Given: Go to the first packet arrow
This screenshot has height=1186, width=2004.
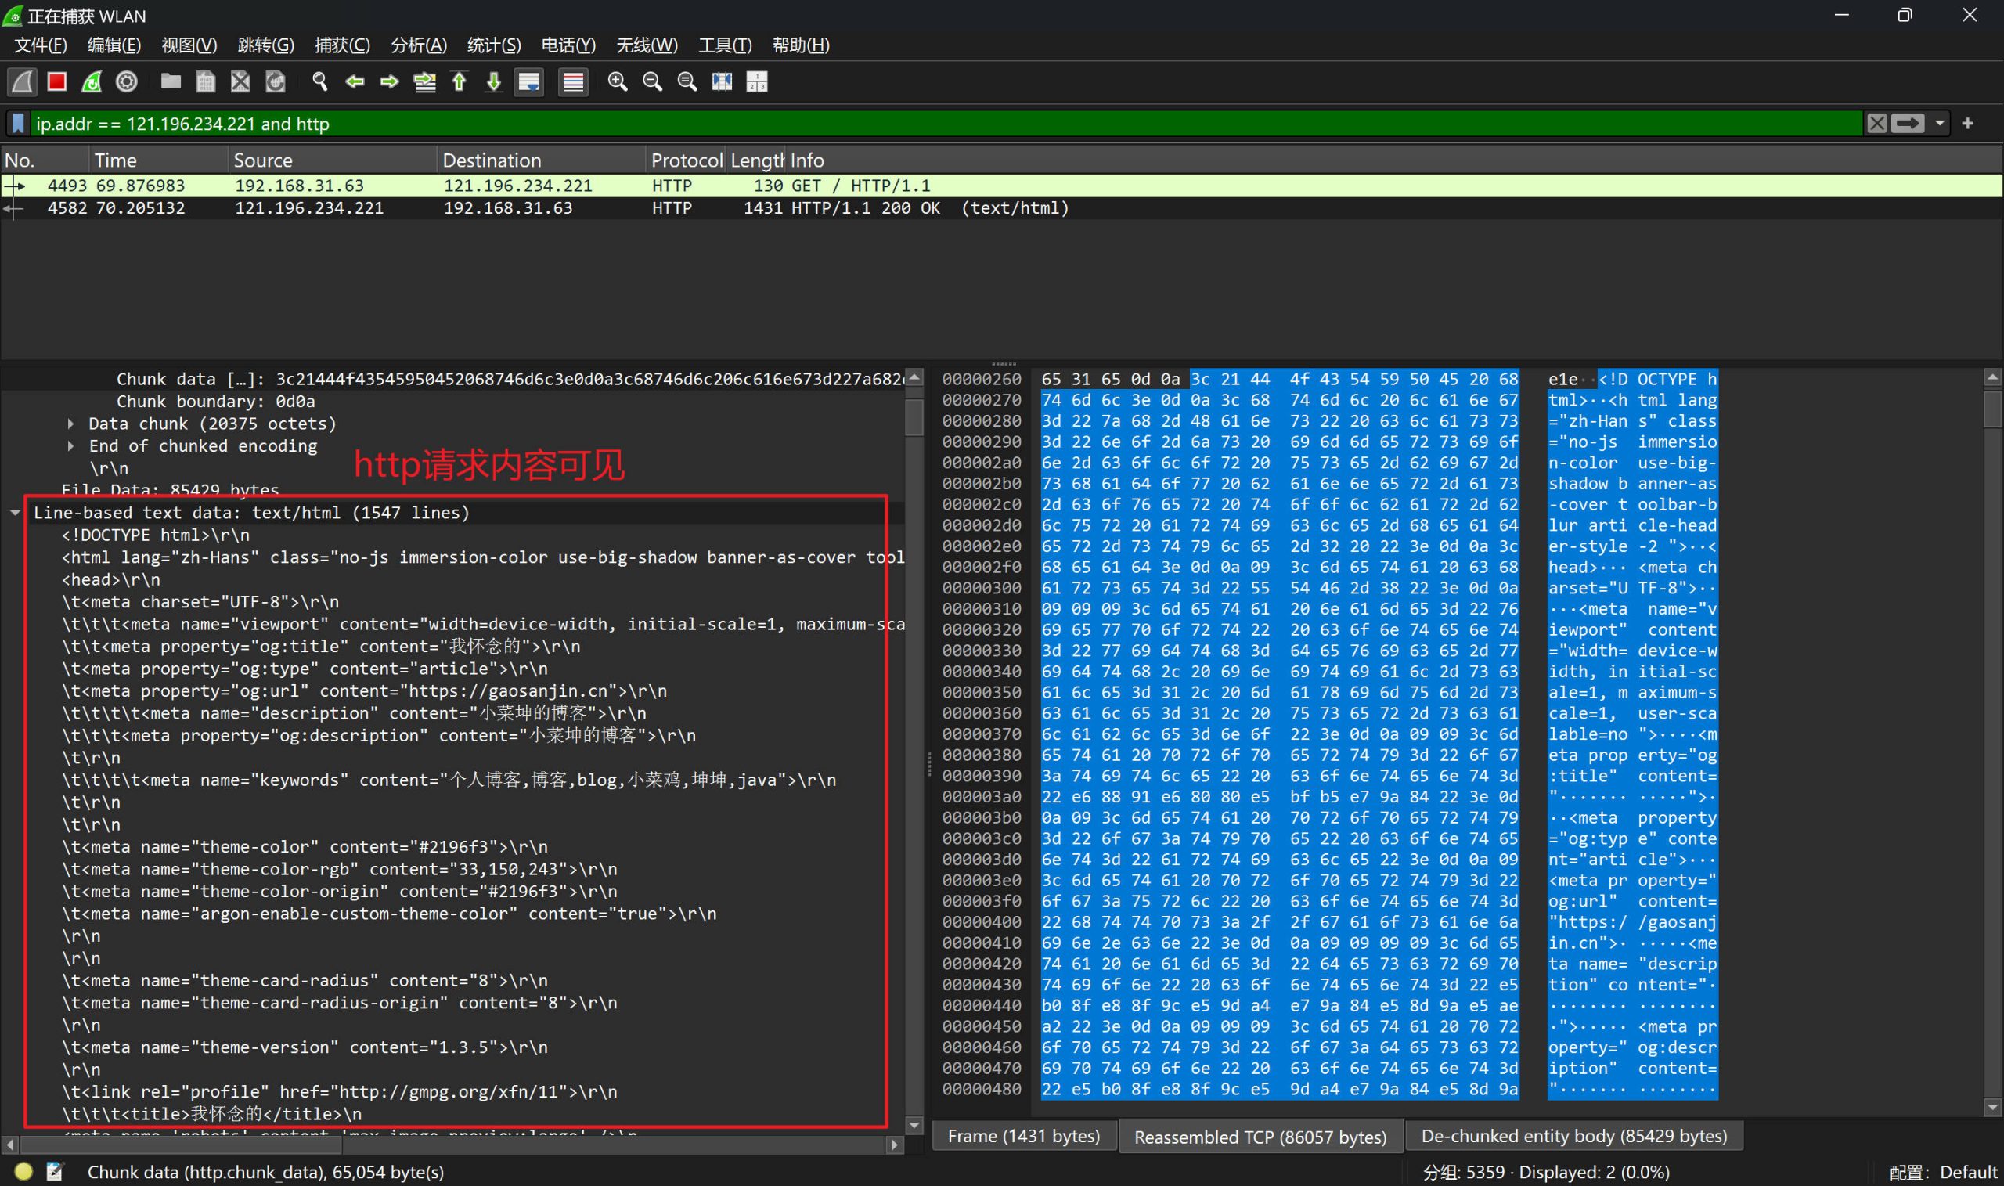Looking at the screenshot, I should coord(460,81).
